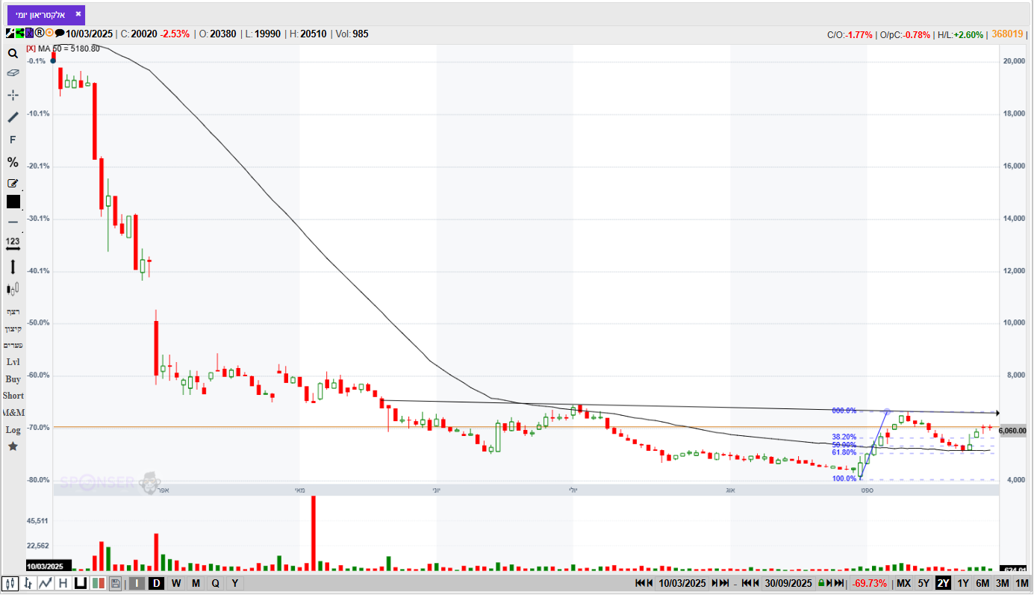The width and height of the screenshot is (1034, 595).
Task: Click the Short button in sidebar
Action: [13, 396]
